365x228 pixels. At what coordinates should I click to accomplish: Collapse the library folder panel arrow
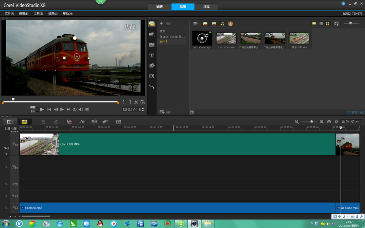(x=192, y=112)
